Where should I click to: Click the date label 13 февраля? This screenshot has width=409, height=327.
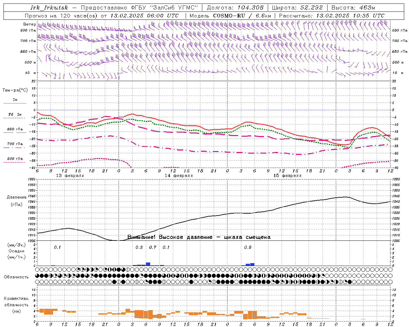point(70,176)
